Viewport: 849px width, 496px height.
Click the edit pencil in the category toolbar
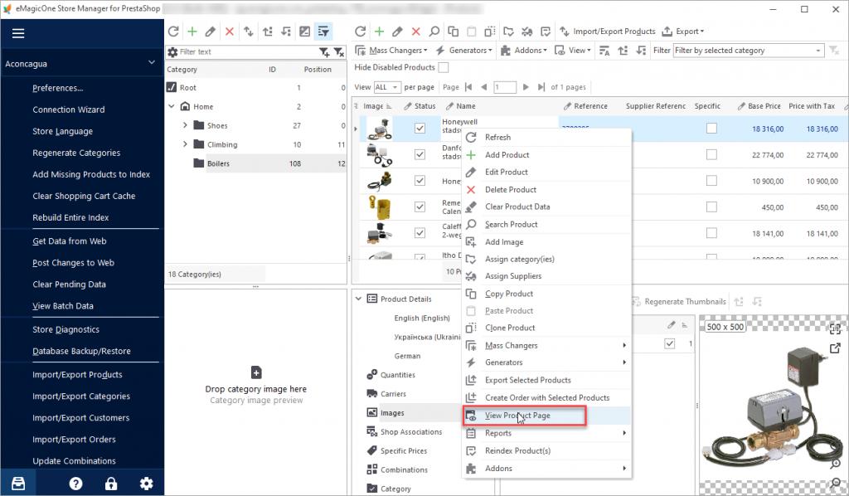pyautogui.click(x=211, y=31)
